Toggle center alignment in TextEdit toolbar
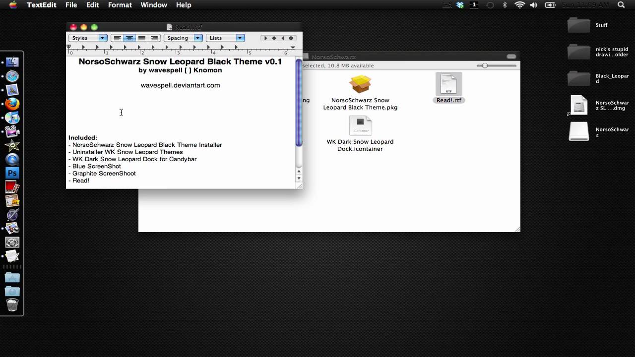The width and height of the screenshot is (635, 357). click(x=129, y=38)
